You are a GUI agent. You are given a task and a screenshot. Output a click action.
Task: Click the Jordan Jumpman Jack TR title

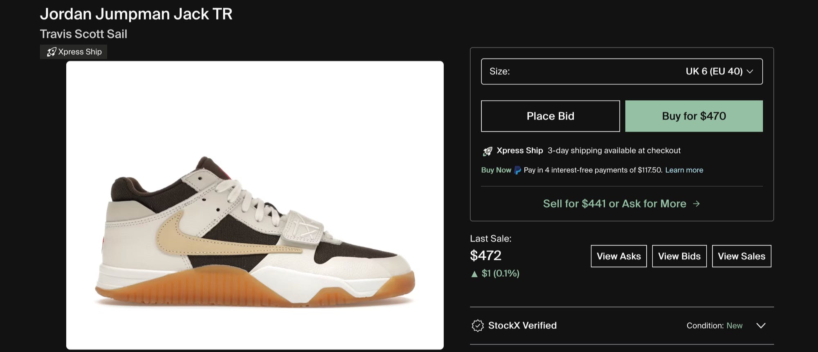click(136, 14)
